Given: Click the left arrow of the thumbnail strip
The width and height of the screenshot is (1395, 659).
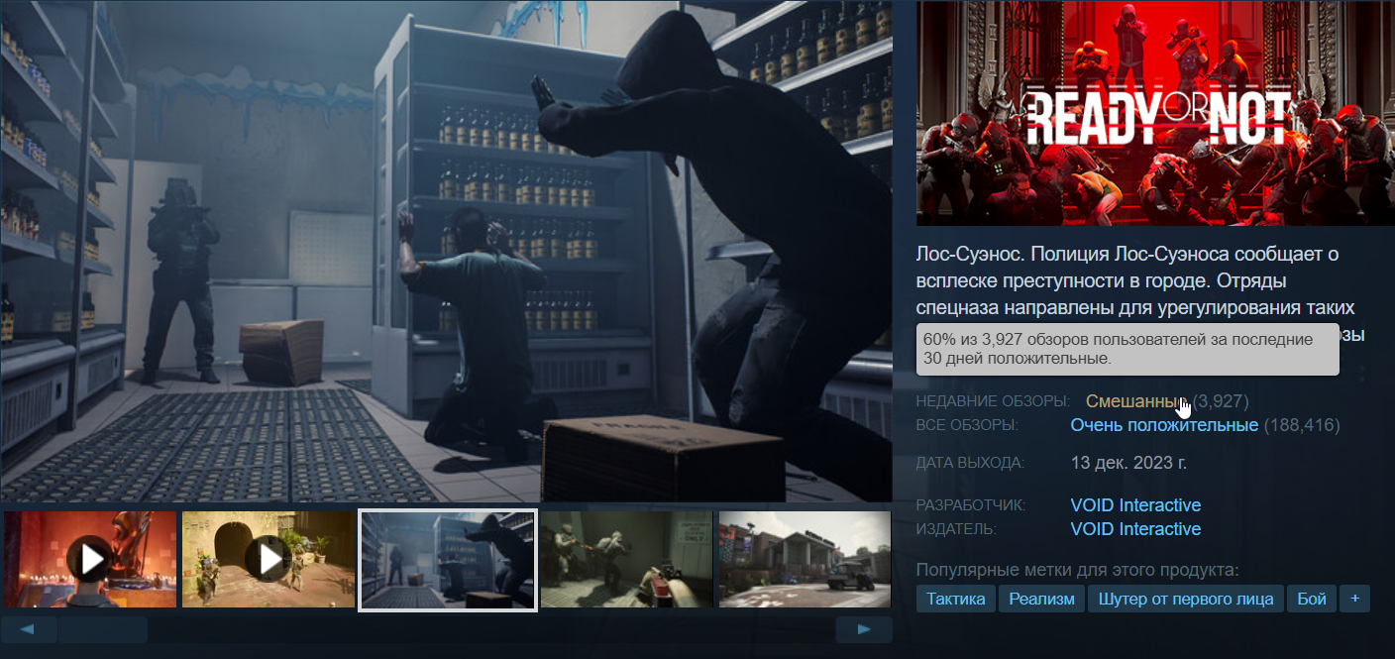Looking at the screenshot, I should pyautogui.click(x=29, y=629).
